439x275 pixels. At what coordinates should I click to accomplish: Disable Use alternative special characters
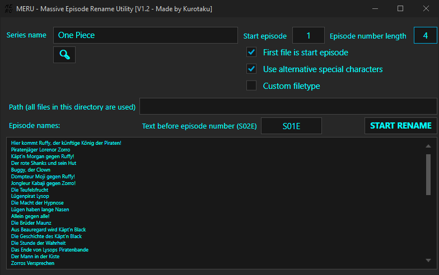(x=251, y=69)
